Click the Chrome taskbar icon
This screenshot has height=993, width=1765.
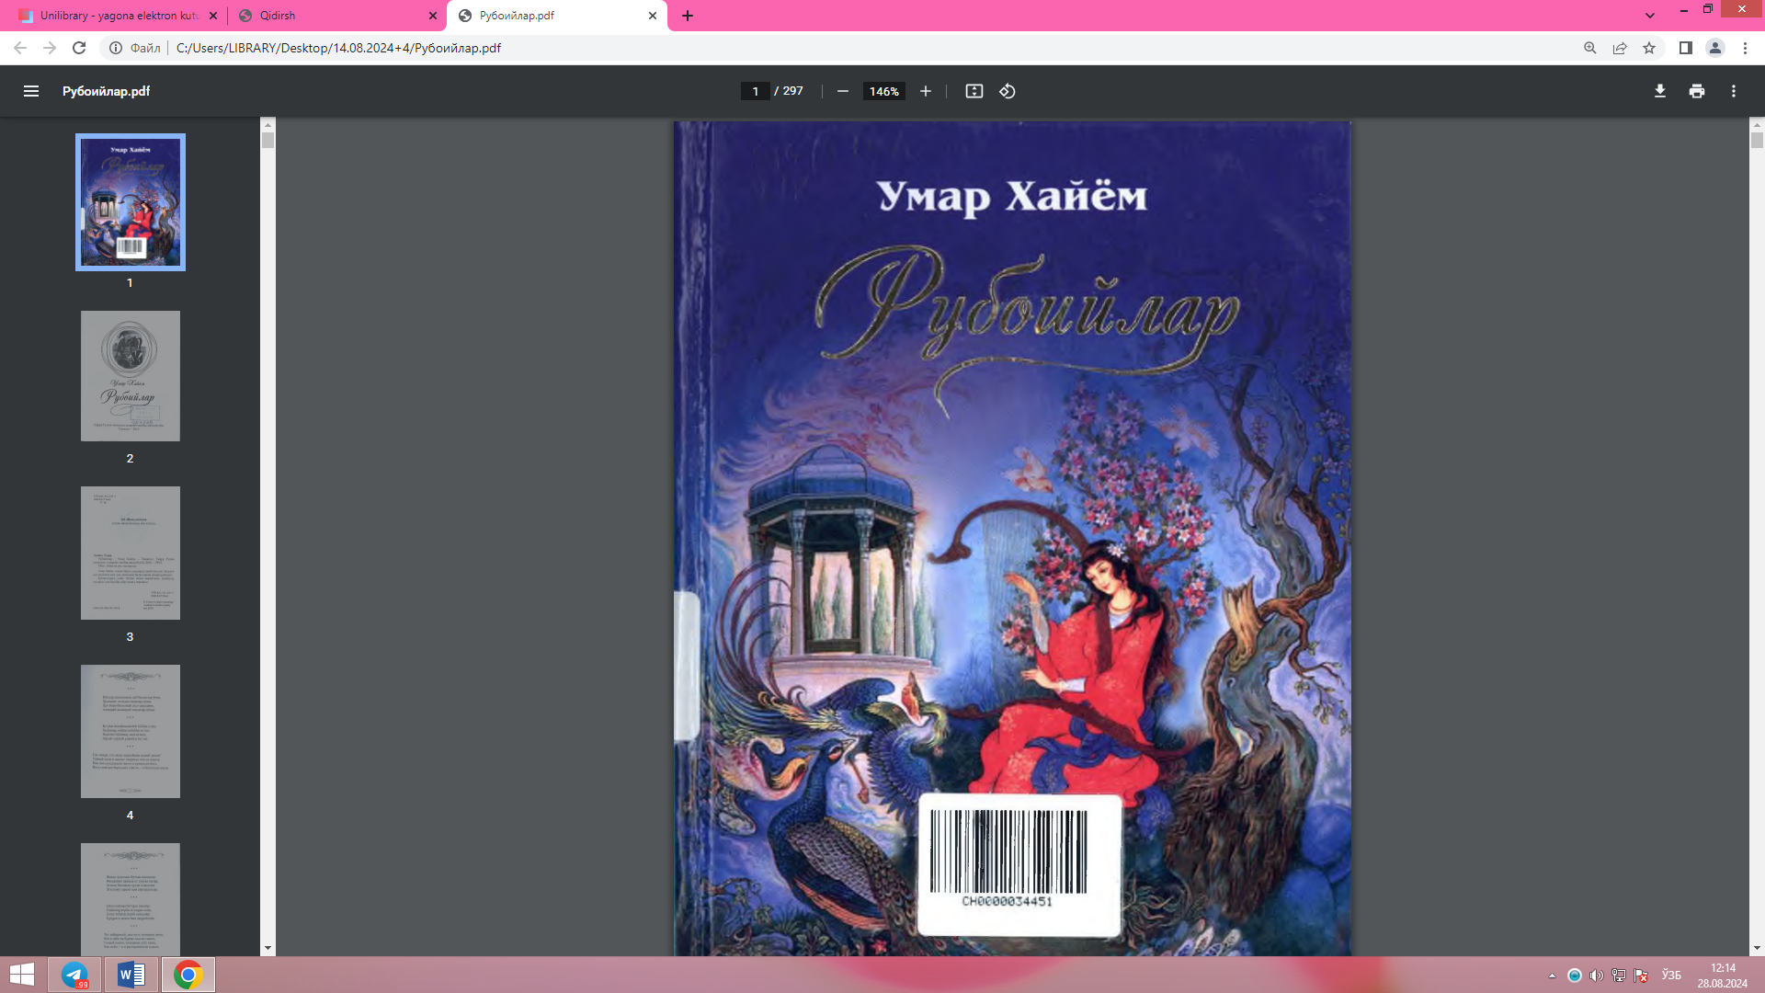point(188,975)
